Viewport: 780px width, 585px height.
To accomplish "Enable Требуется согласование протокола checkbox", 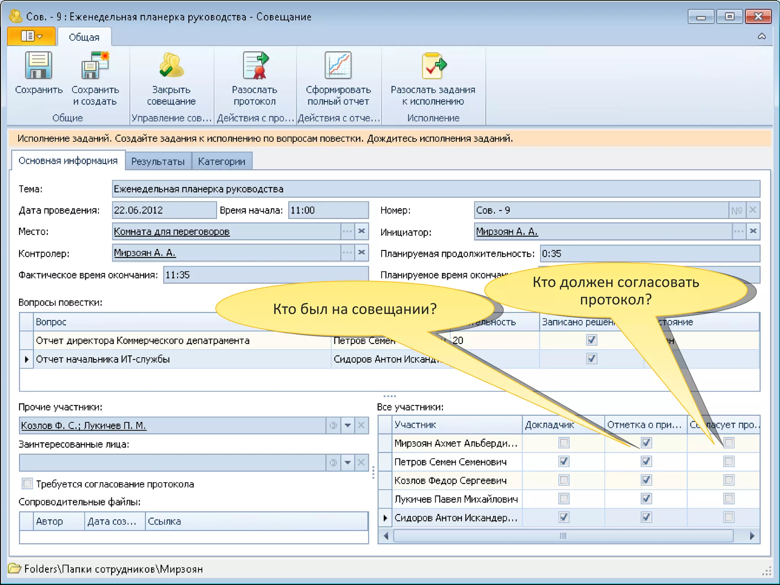I will pyautogui.click(x=27, y=484).
